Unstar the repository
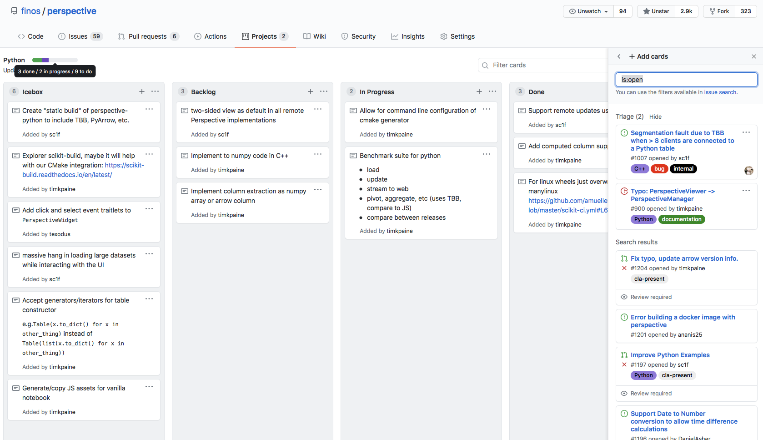Screen dimensions: 763x440 pos(656,11)
